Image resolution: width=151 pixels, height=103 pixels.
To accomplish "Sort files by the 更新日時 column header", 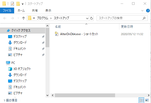I will pos(127,27).
